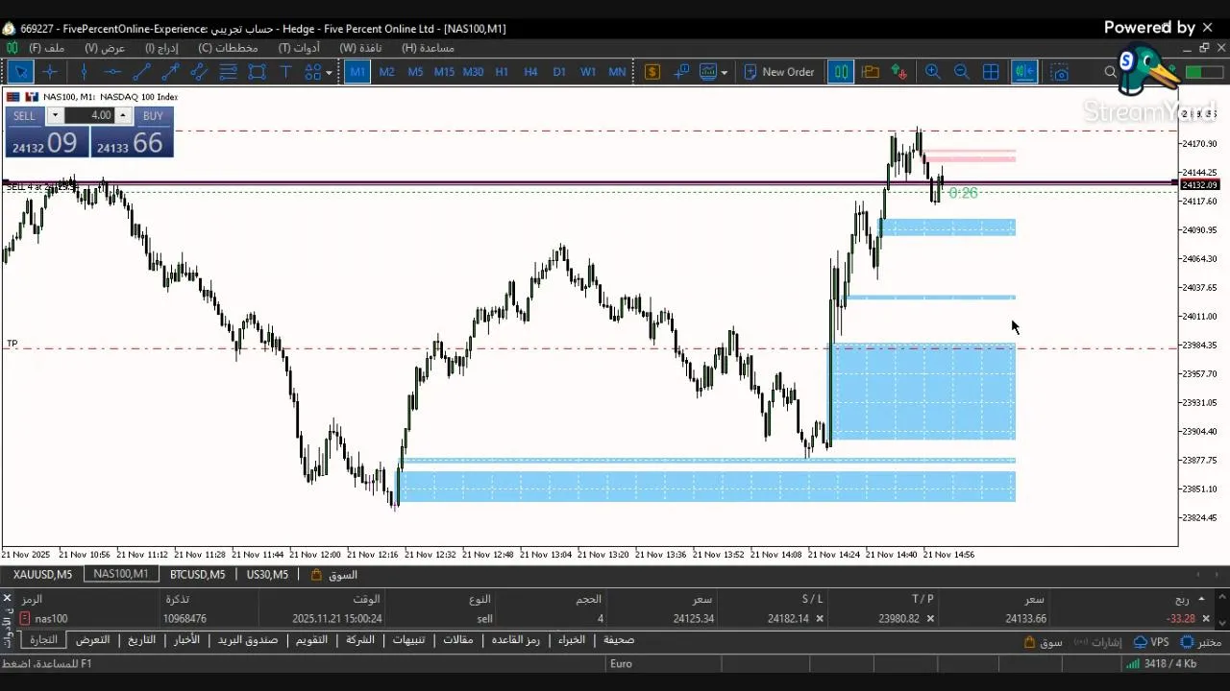Click the New Order button
The width and height of the screenshot is (1230, 691).
(x=778, y=72)
